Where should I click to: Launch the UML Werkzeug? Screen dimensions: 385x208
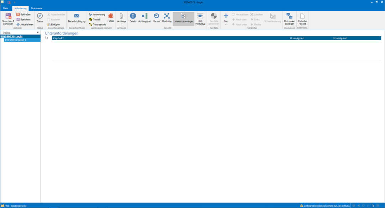pyautogui.click(x=200, y=16)
